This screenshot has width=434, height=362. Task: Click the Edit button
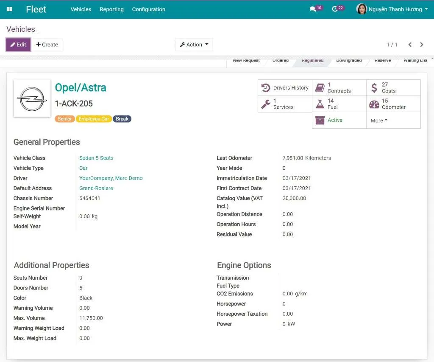[x=18, y=45]
